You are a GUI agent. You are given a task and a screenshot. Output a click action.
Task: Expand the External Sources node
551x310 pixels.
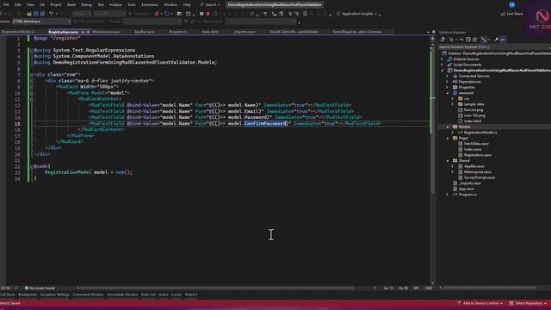click(442, 59)
